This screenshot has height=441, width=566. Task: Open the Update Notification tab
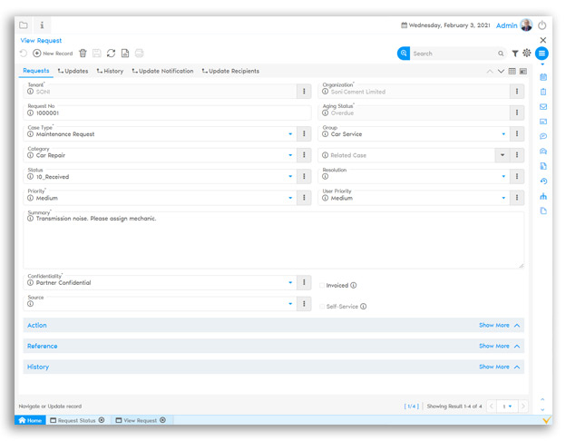pos(162,71)
